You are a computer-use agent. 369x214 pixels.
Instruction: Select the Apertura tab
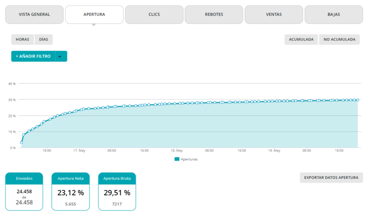pyautogui.click(x=94, y=15)
